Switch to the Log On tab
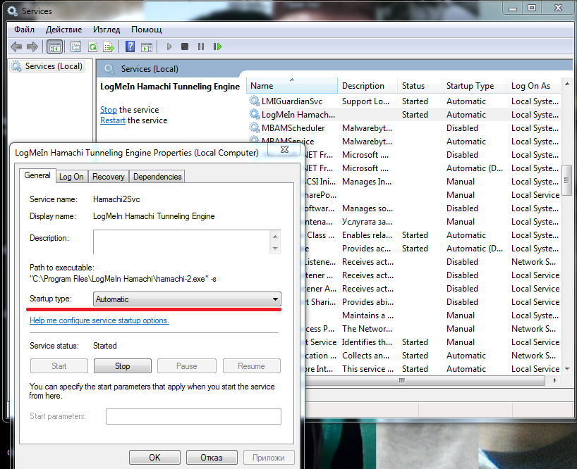 (71, 177)
